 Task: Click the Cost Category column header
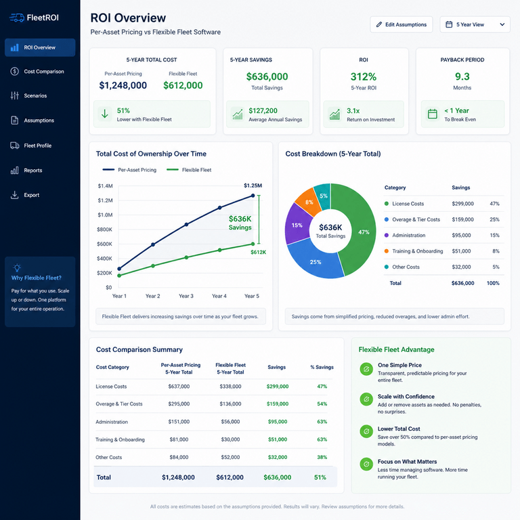[112, 367]
